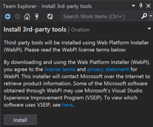The width and height of the screenshot is (153, 127).
Task: Click the Team Explorer title bar text
Action: pyautogui.click(x=47, y=6)
